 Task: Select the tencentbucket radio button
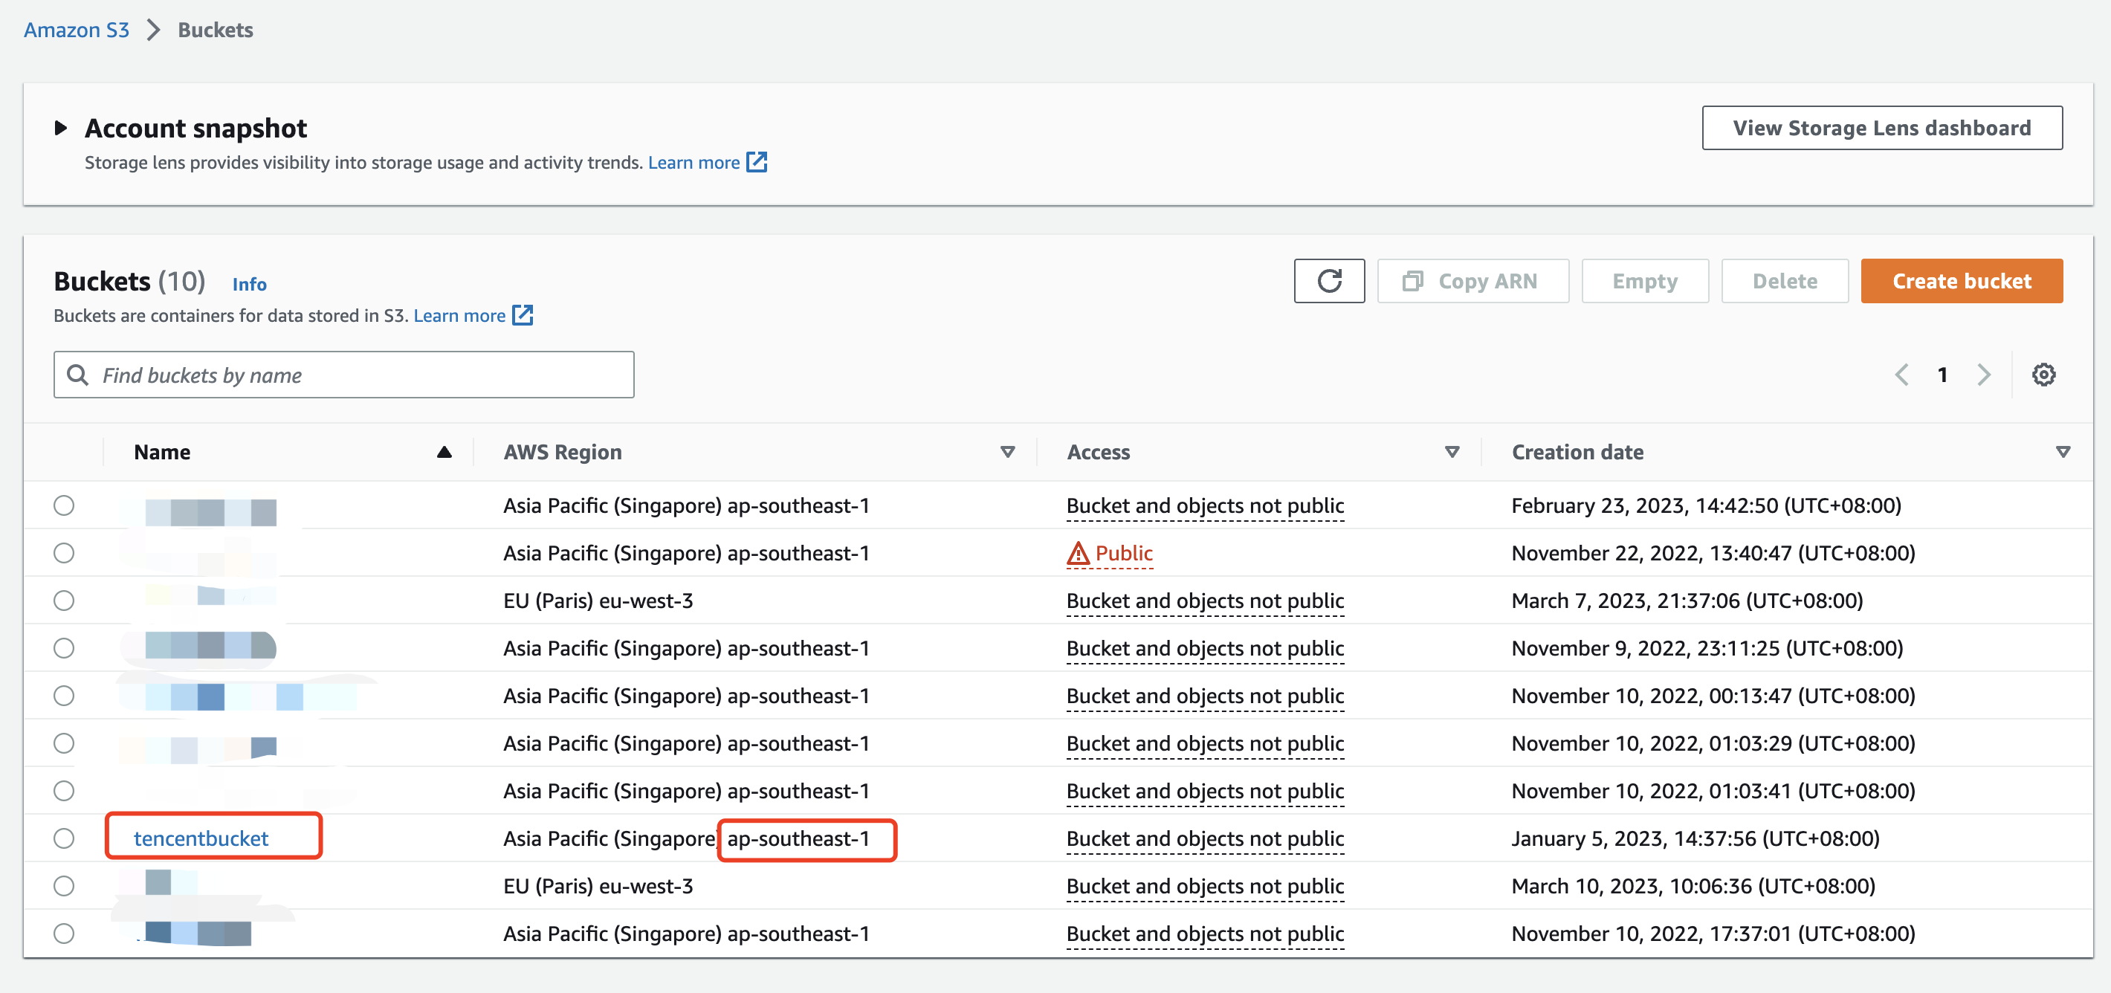coord(64,838)
